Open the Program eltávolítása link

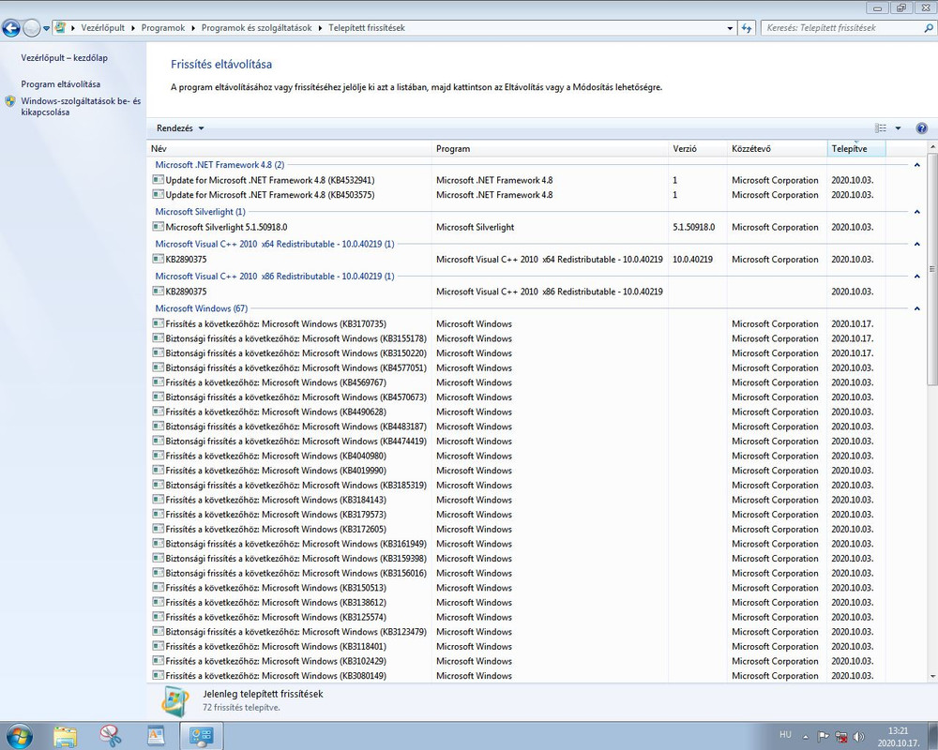tap(60, 84)
